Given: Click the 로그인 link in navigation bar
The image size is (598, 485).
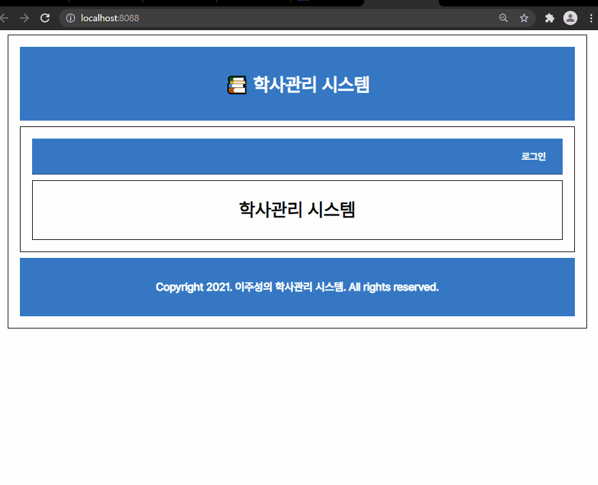Looking at the screenshot, I should 533,156.
